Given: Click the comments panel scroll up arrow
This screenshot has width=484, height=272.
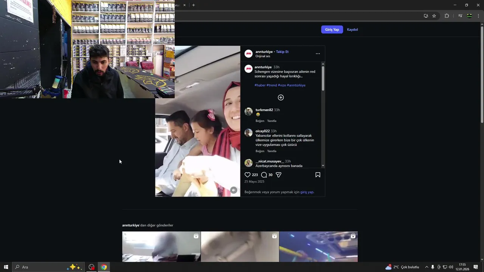Looking at the screenshot, I should tap(323, 63).
